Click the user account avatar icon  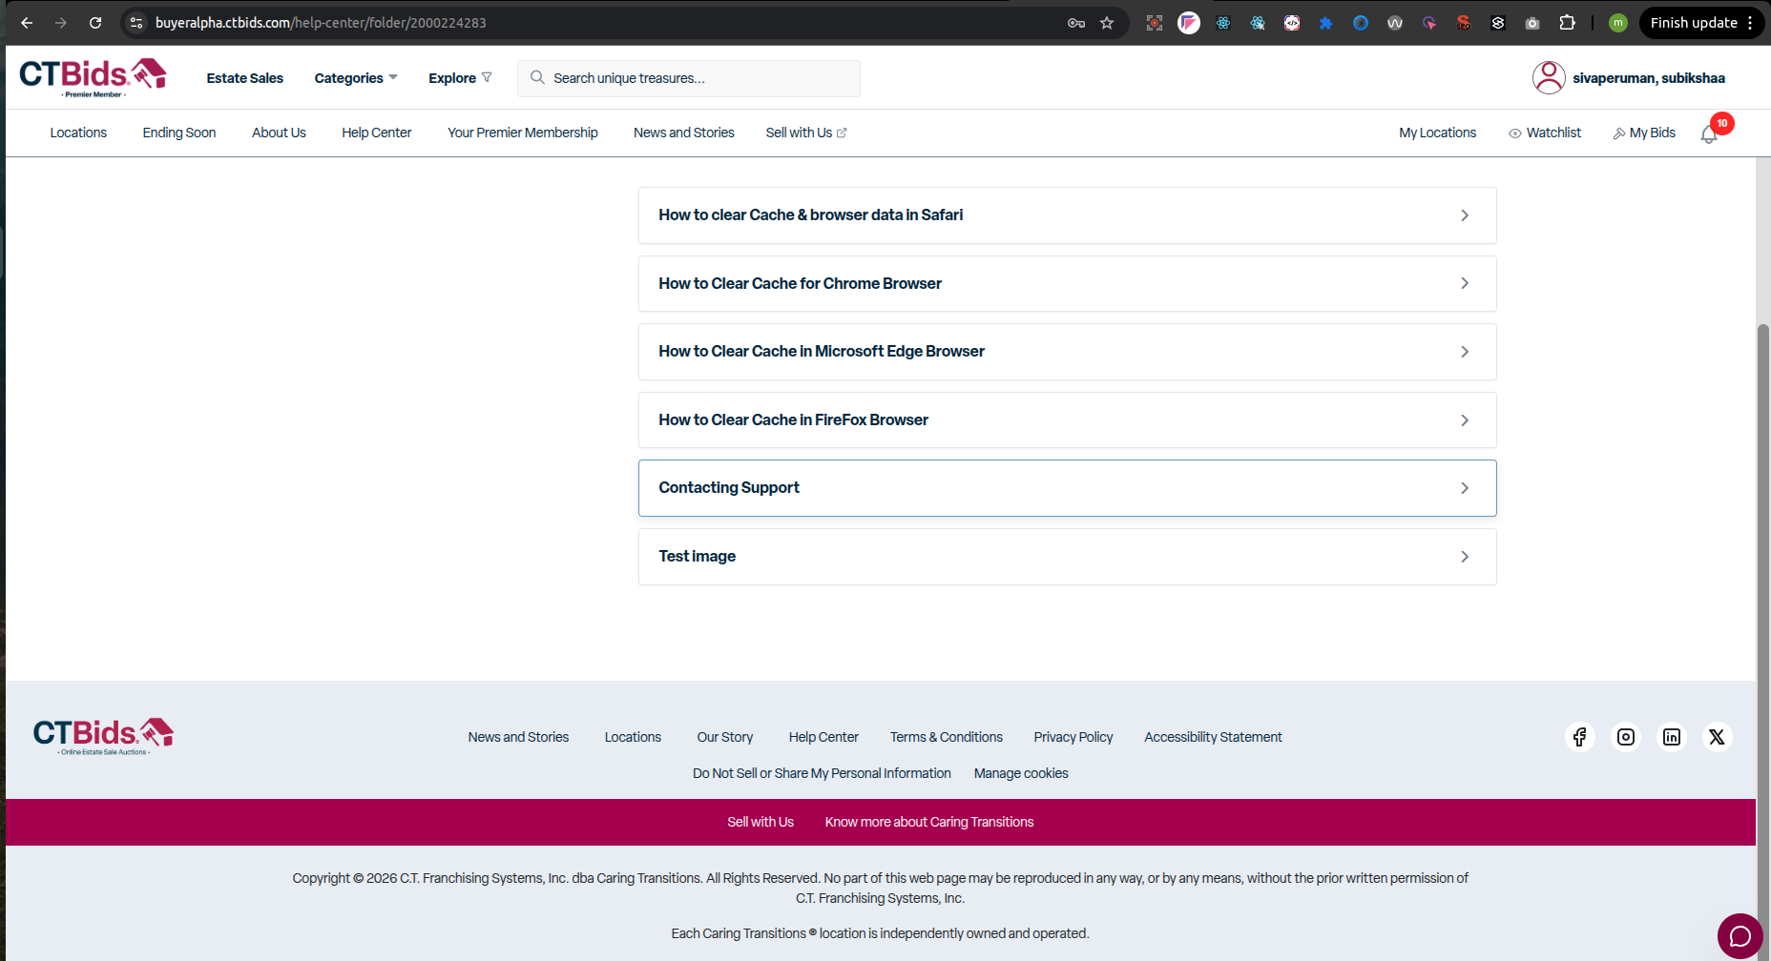[x=1549, y=78]
